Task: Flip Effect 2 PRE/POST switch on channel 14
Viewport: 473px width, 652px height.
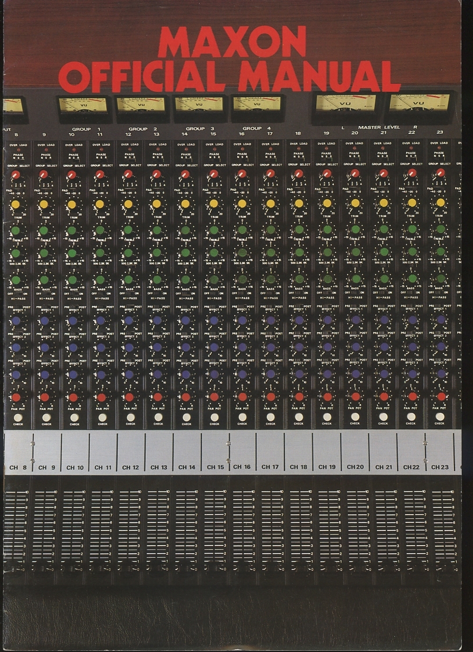Action: coord(186,333)
